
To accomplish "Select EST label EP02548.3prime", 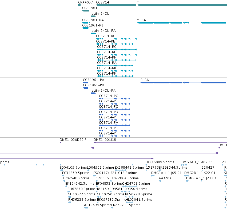I will click(76, 178).
